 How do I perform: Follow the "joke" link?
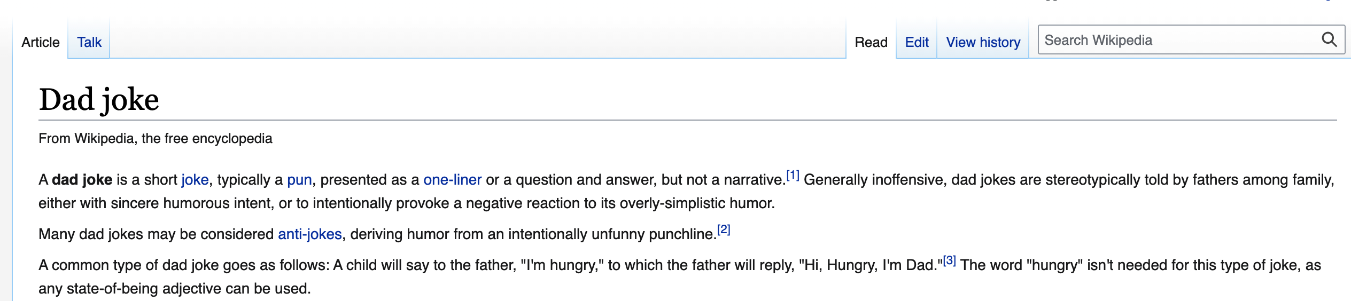(x=195, y=180)
